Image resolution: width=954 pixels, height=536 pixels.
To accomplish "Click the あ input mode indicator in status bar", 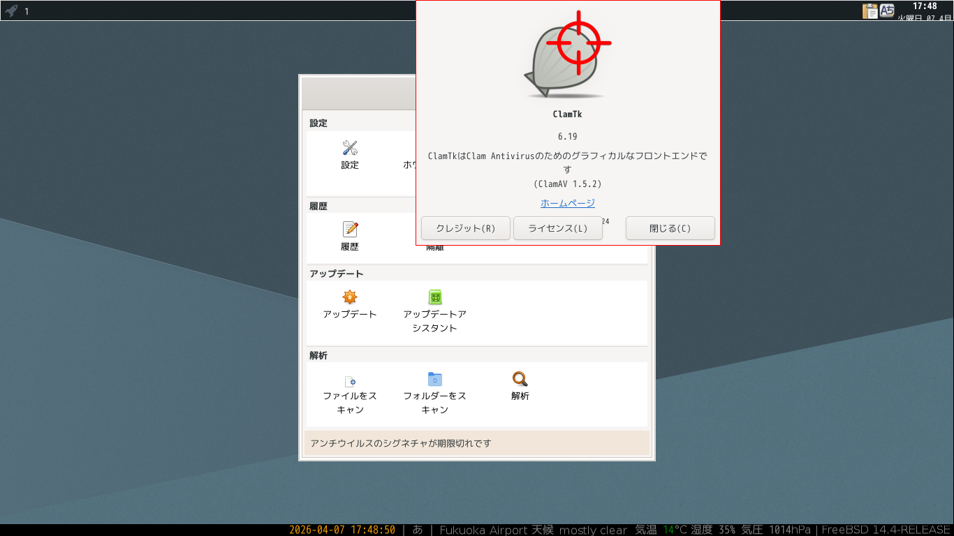I will pos(418,530).
